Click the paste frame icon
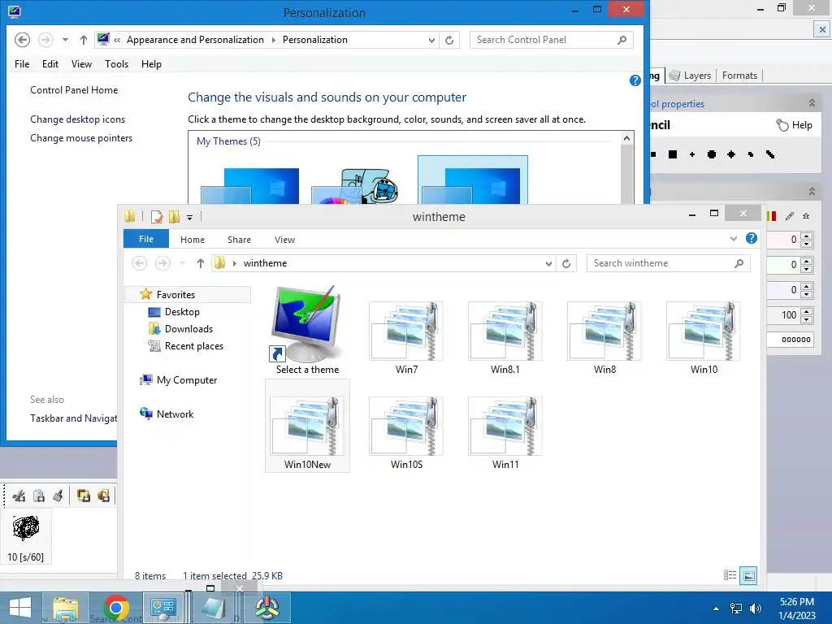 pyautogui.click(x=39, y=496)
